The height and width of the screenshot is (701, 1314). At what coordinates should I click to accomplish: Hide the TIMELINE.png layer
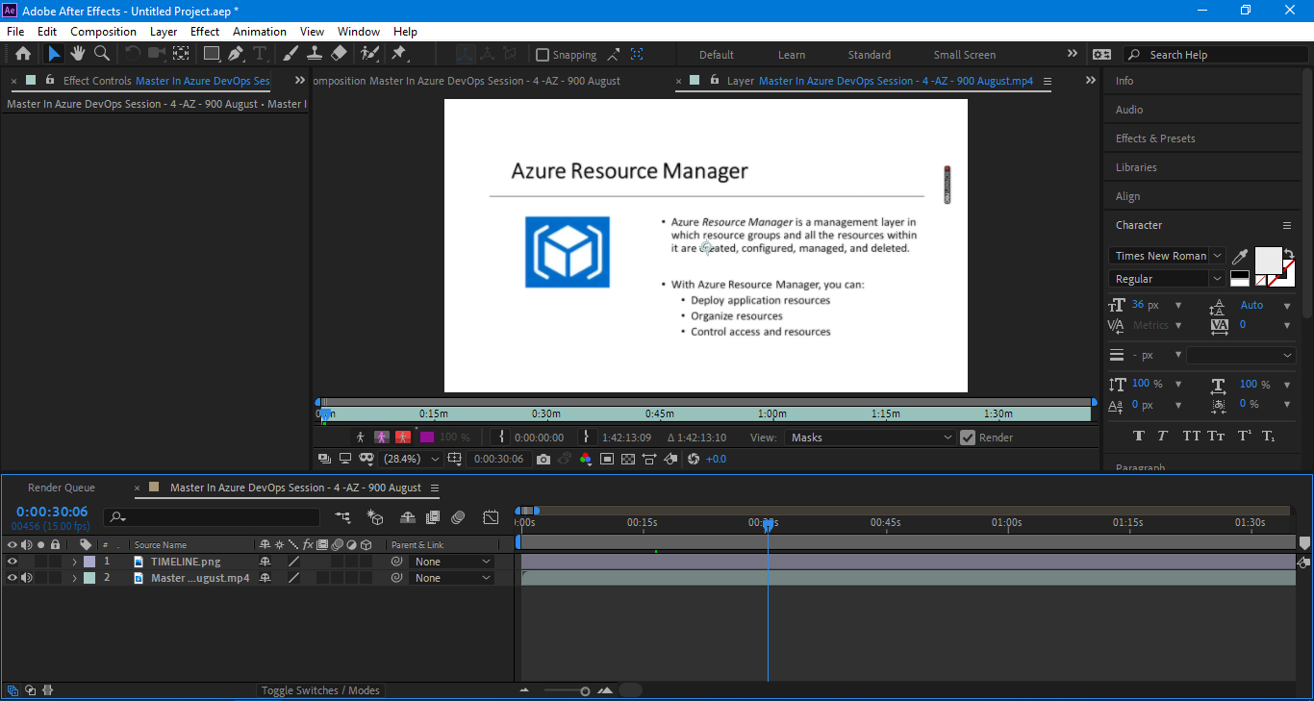13,562
